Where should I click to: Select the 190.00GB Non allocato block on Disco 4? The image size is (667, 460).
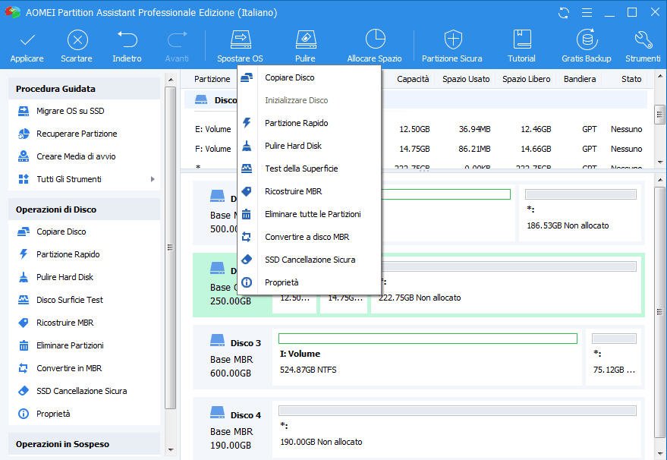[458, 429]
